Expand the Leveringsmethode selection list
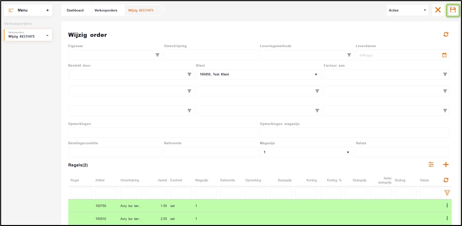The height and width of the screenshot is (226, 462). pos(349,55)
